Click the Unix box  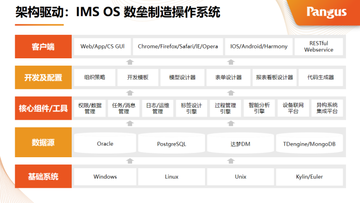(x=240, y=176)
